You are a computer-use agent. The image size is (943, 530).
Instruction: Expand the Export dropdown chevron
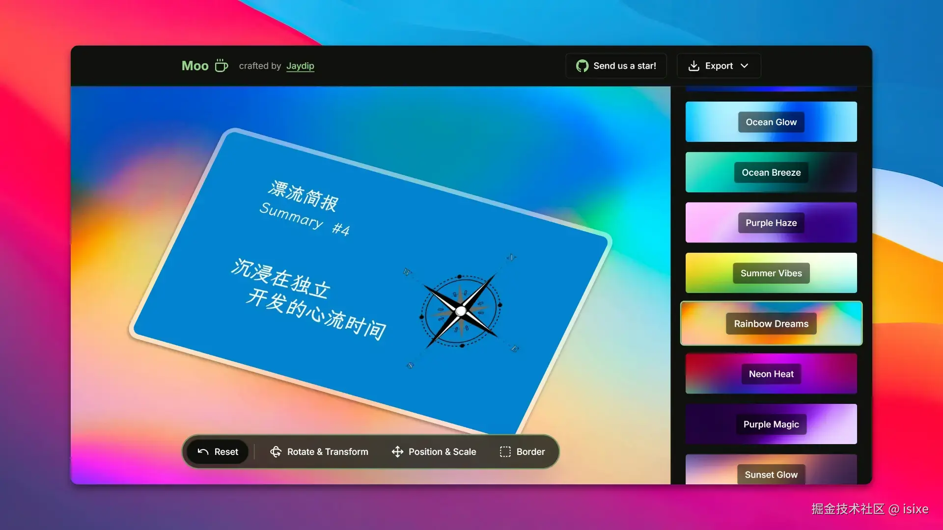744,66
